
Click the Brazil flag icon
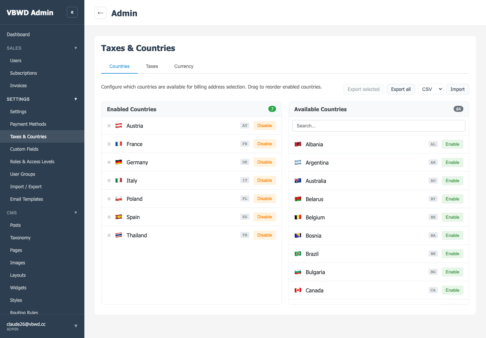(x=298, y=254)
